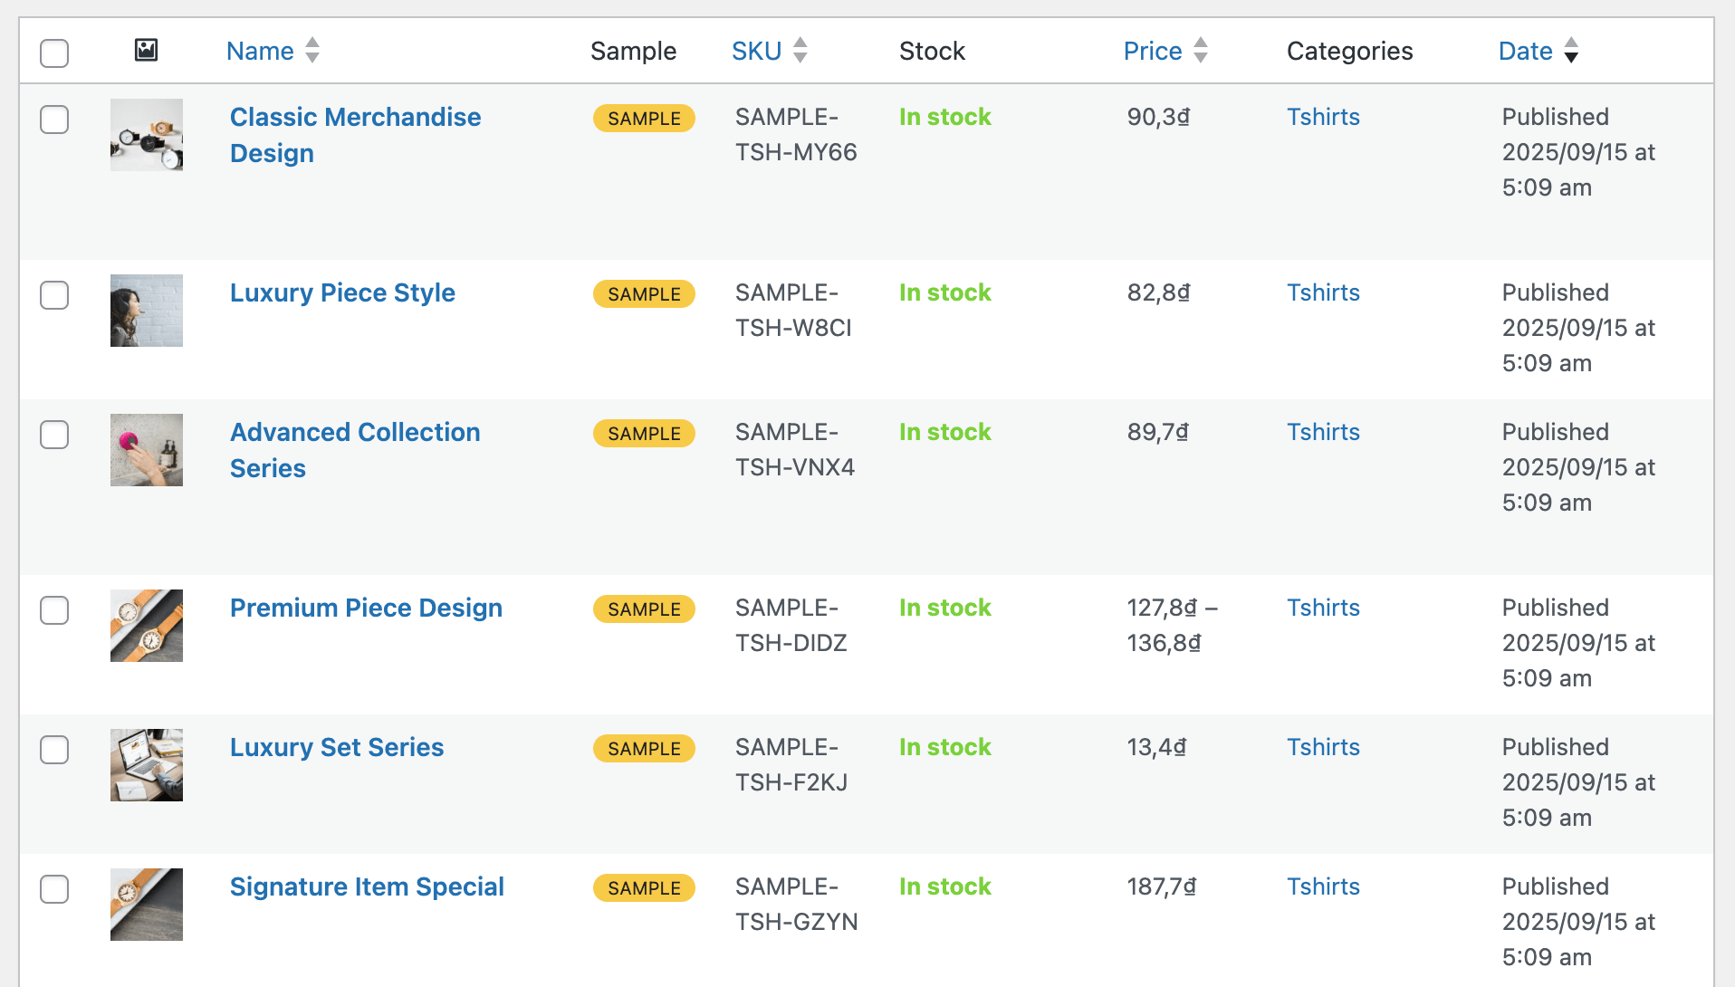Click the Signature Item Special thumbnail

coord(147,905)
